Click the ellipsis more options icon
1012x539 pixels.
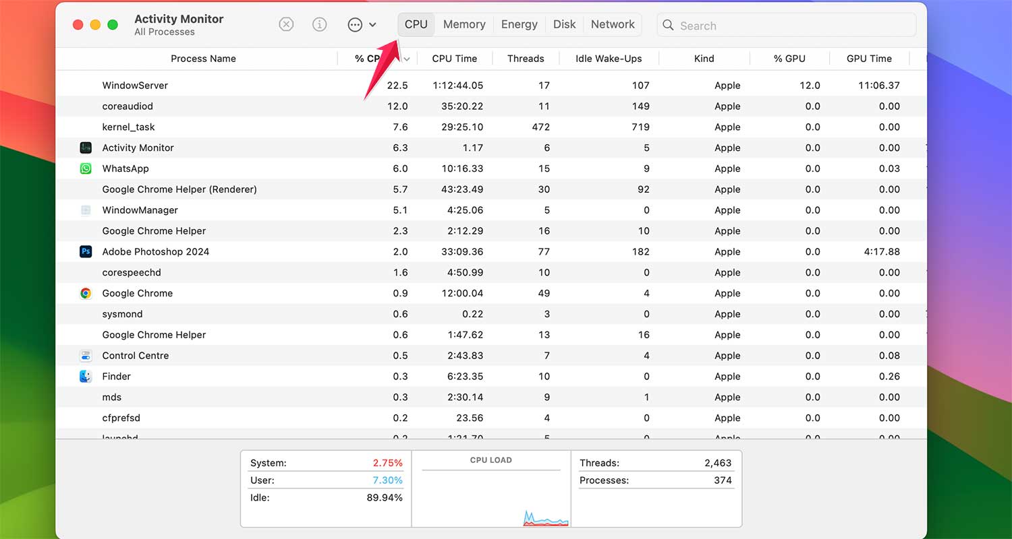355,24
